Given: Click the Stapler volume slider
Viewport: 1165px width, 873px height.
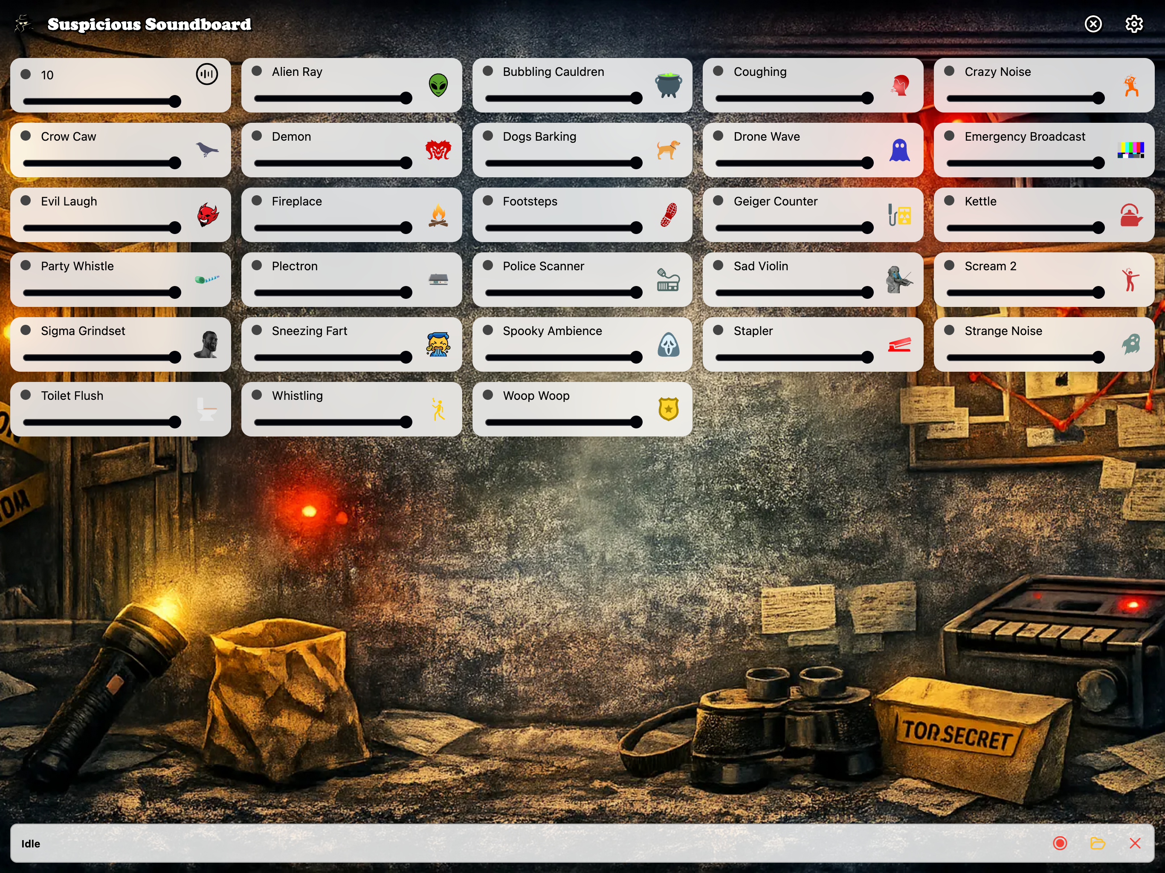Looking at the screenshot, I should click(795, 358).
